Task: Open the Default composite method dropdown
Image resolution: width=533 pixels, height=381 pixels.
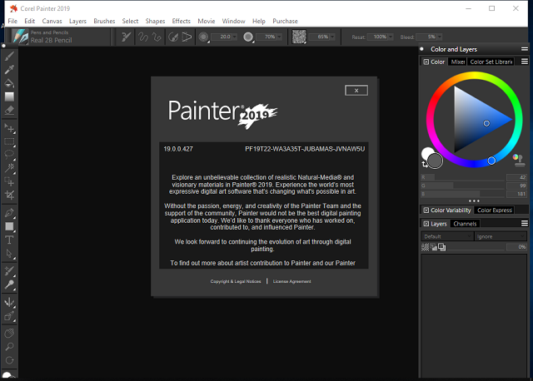Action: [x=447, y=236]
